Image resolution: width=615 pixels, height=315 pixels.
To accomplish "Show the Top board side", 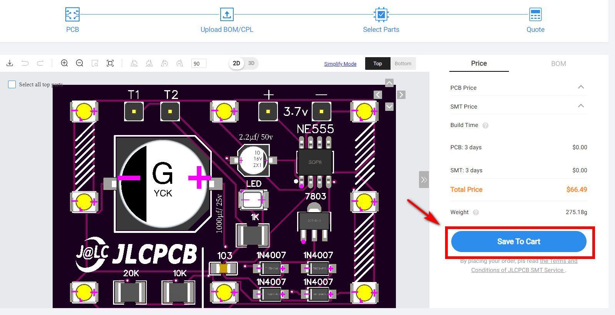I will [x=377, y=63].
